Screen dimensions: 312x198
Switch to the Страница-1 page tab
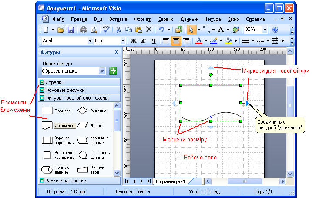point(171,181)
